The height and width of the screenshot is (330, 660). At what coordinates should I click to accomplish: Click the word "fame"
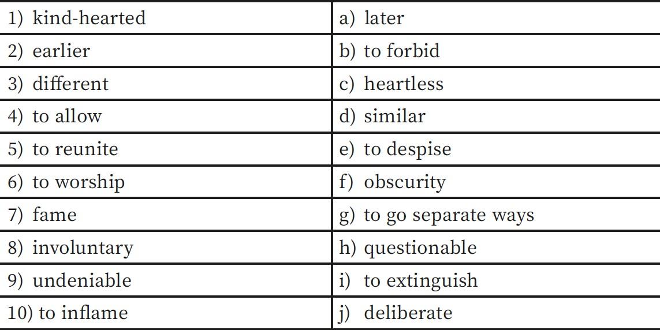coord(54,215)
